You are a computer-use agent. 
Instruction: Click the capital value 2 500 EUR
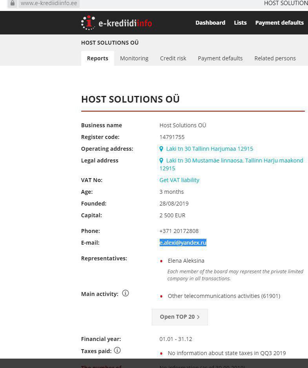173,215
